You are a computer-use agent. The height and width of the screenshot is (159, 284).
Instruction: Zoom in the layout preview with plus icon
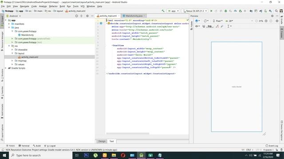266,21
